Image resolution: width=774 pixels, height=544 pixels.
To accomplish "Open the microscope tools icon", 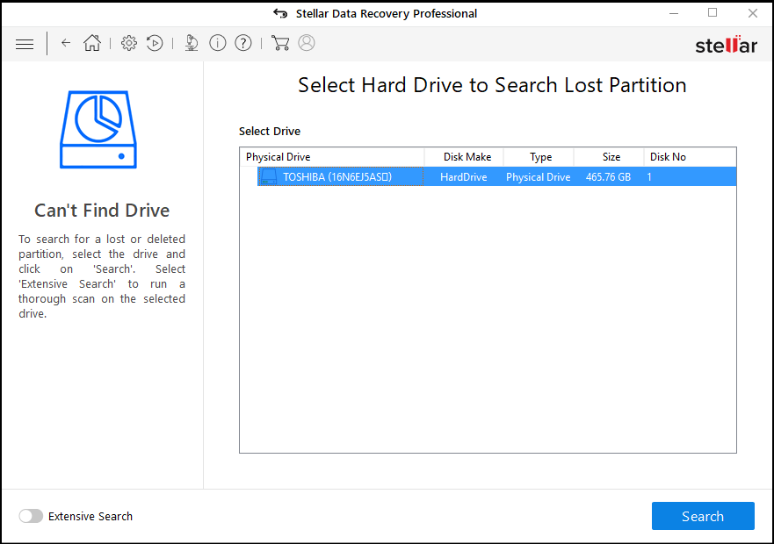I will (192, 43).
